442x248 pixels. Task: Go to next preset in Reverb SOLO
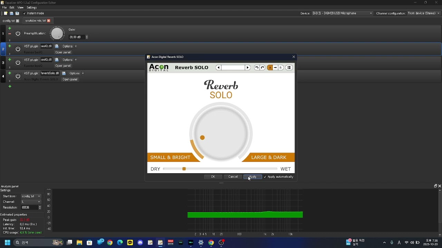pos(248,68)
